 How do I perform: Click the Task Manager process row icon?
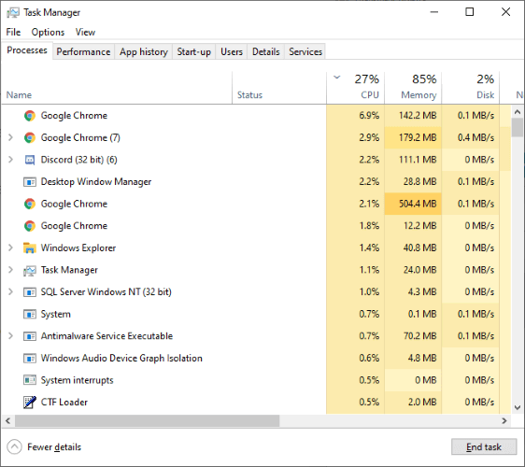coord(30,270)
